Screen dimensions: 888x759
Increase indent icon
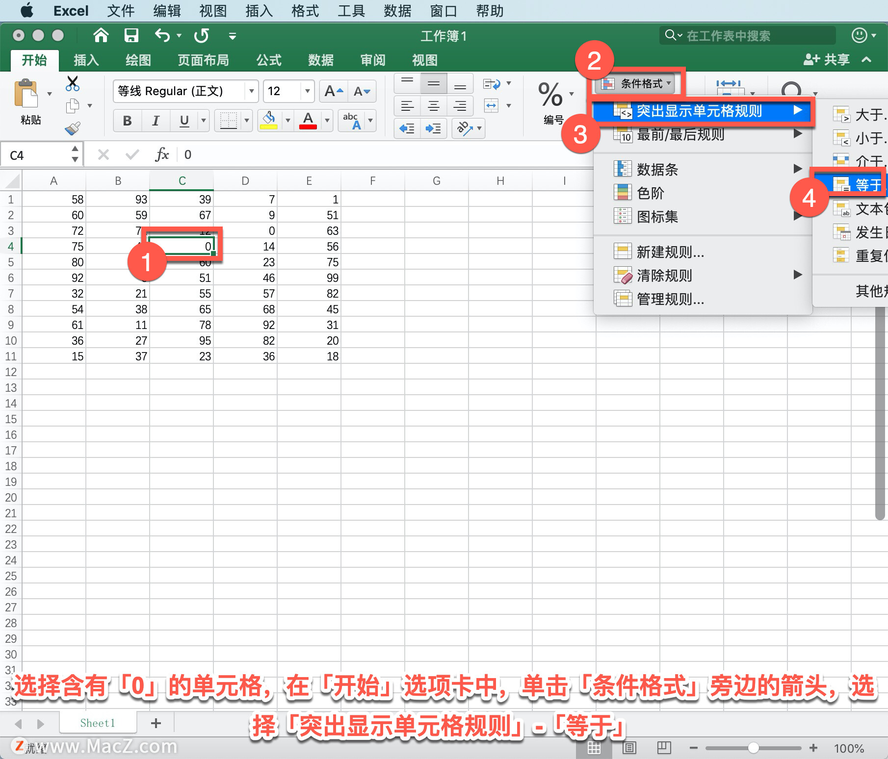click(433, 128)
